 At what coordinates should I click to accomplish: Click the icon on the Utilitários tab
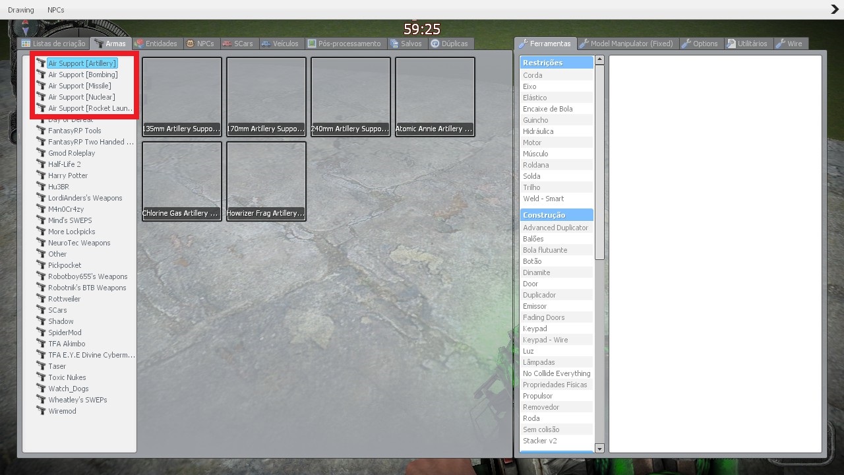pyautogui.click(x=731, y=44)
